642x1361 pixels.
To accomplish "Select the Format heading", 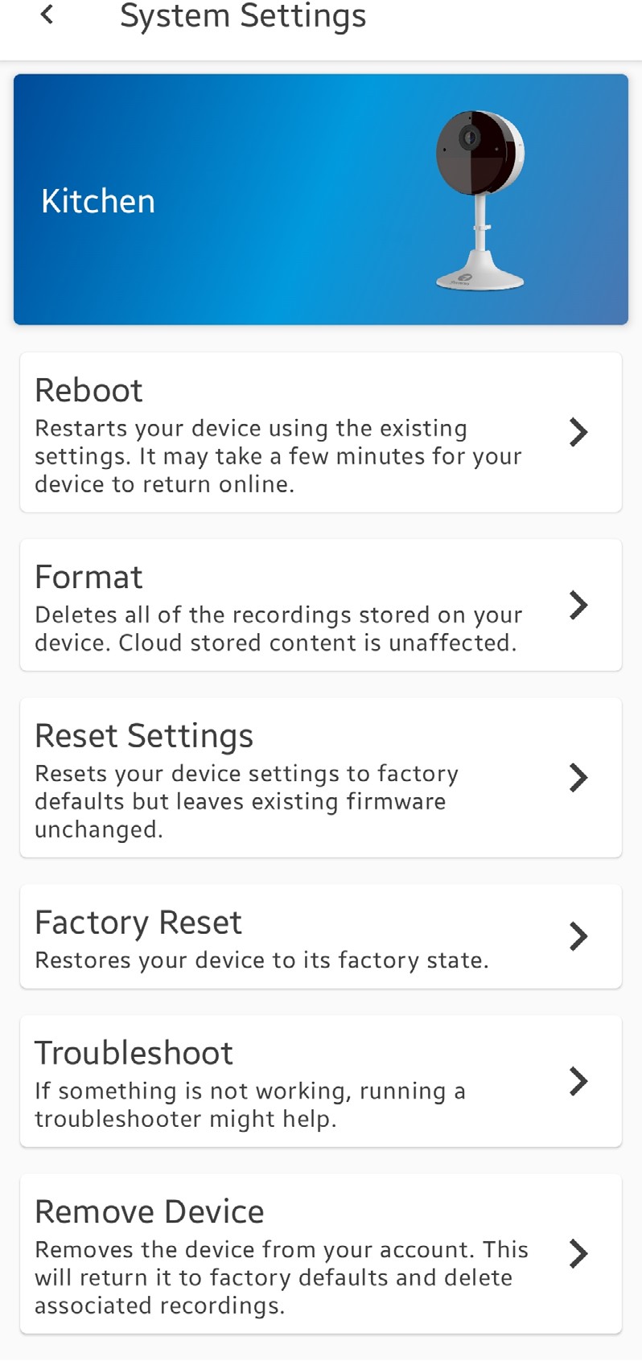I will (x=88, y=577).
